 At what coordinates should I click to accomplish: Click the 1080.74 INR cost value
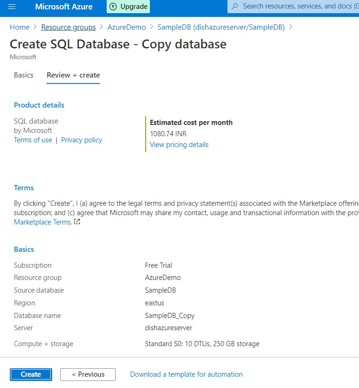168,133
